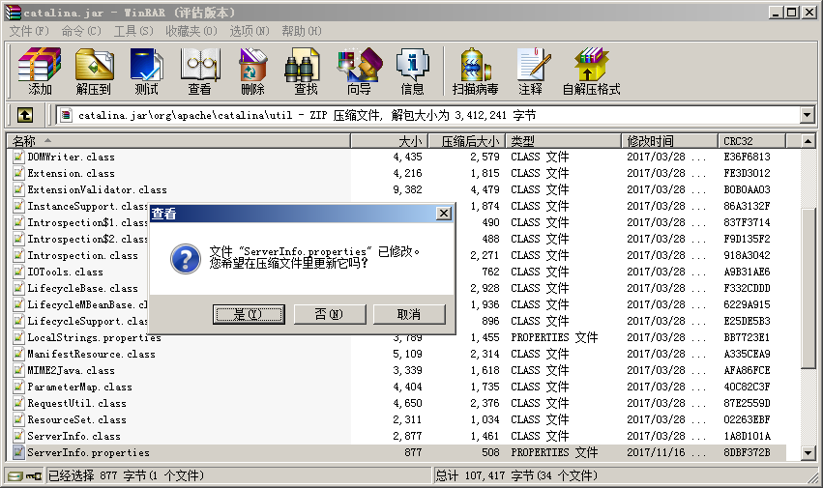Click the 扫描病毒 (Virus Scan) icon
This screenshot has height=488, width=823.
(476, 72)
